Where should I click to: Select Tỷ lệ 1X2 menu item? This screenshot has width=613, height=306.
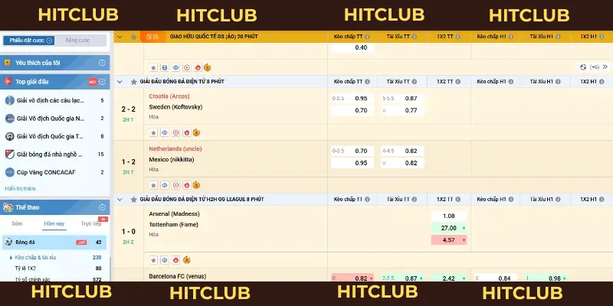click(x=25, y=269)
